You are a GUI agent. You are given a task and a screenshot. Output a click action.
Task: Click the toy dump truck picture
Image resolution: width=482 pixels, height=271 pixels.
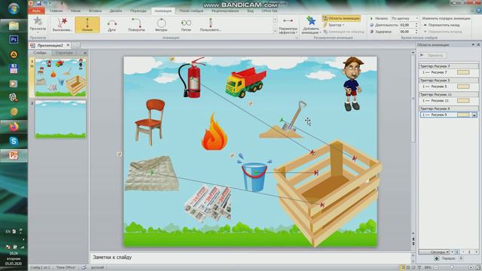pos(246,82)
